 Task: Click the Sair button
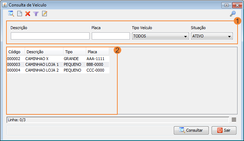tap(224, 130)
